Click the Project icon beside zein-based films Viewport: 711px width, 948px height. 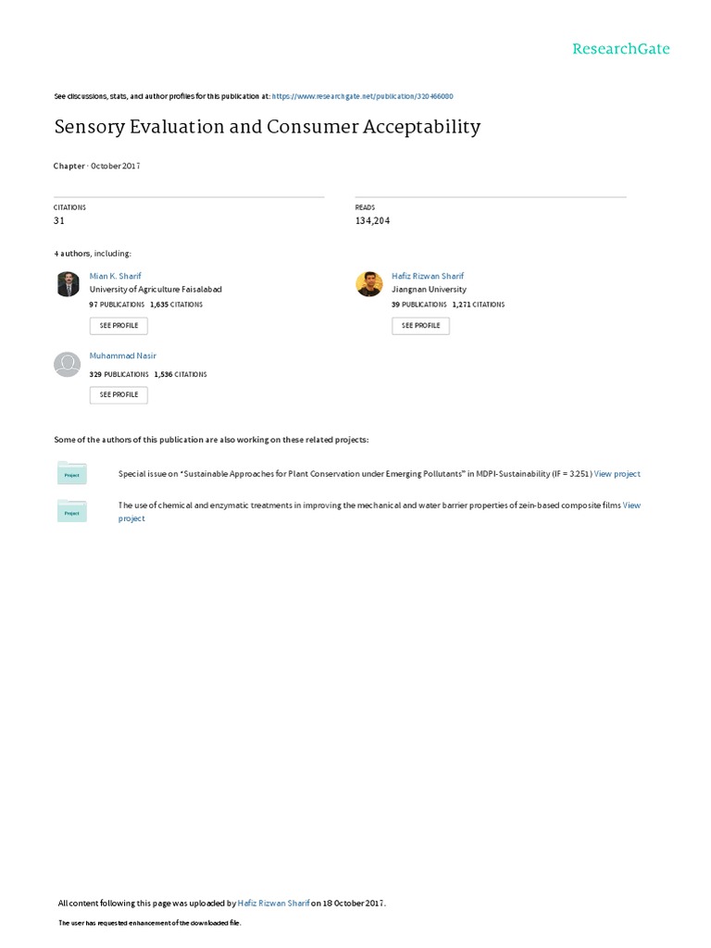click(71, 511)
